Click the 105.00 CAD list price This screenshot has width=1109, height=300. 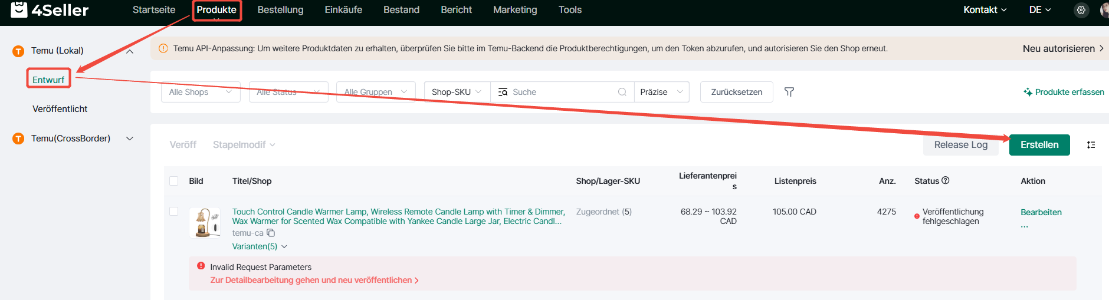pyautogui.click(x=795, y=212)
